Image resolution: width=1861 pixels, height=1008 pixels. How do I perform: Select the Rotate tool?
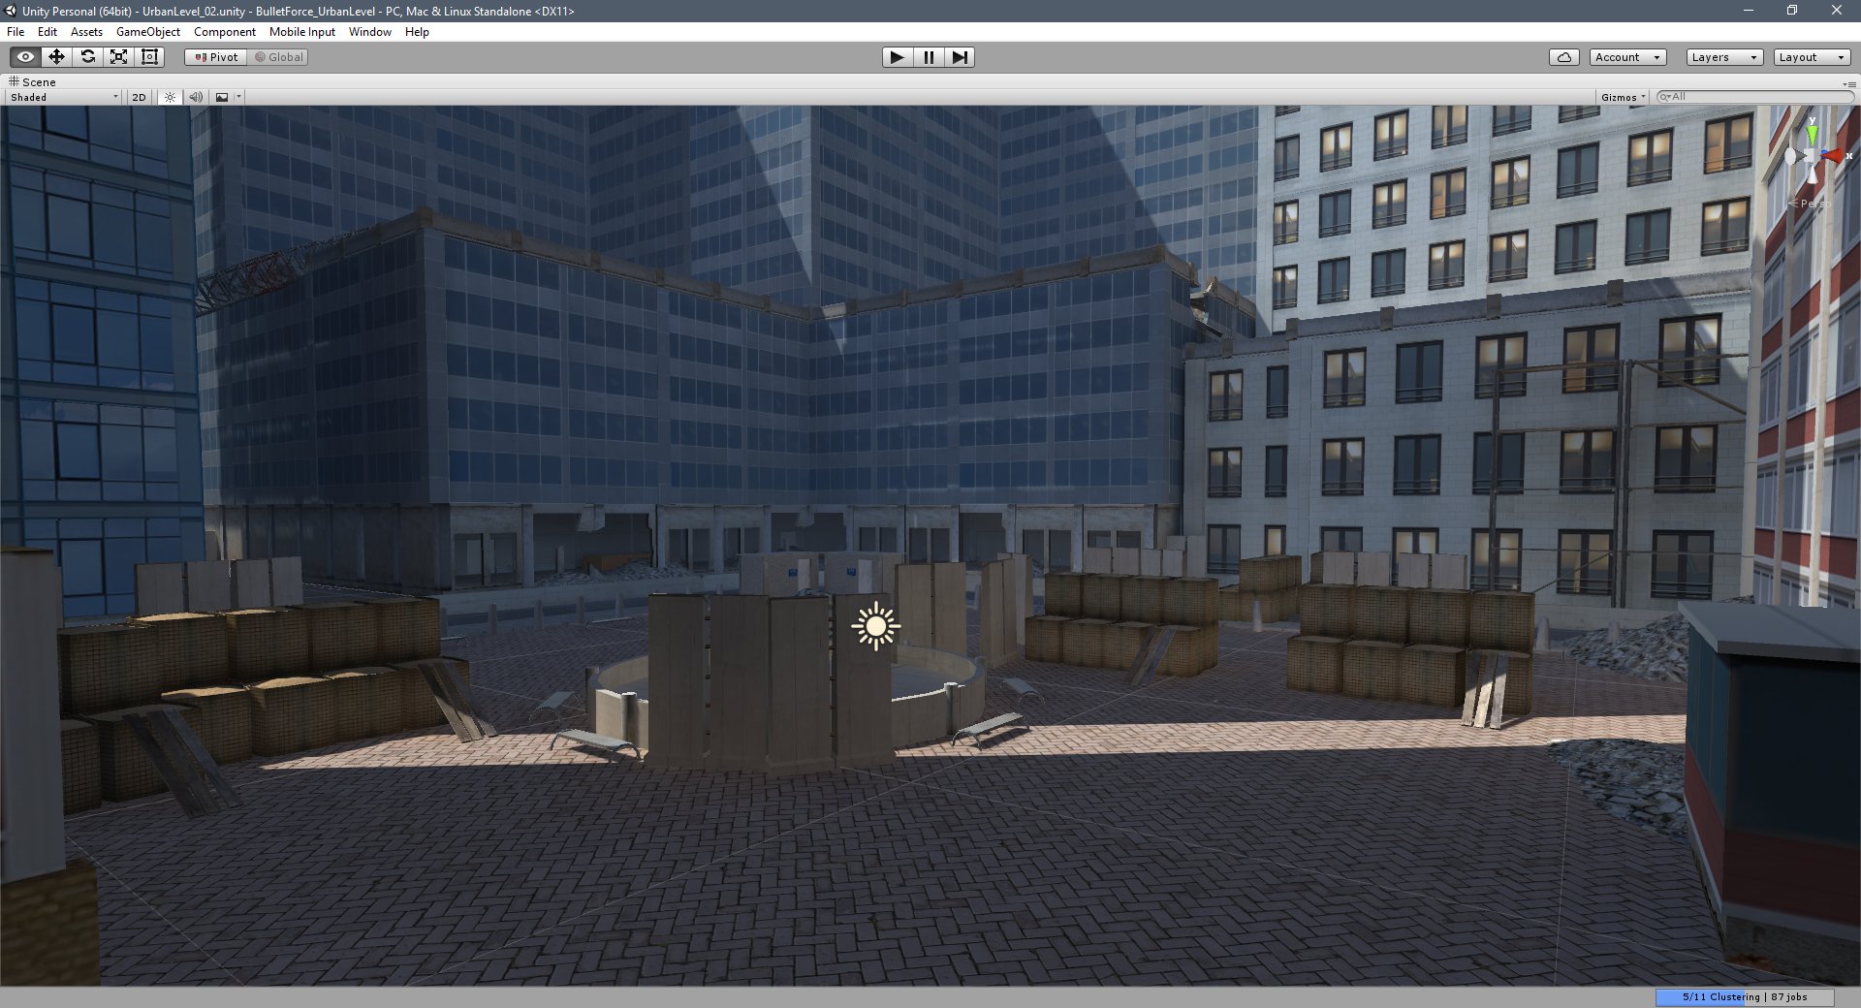point(88,57)
